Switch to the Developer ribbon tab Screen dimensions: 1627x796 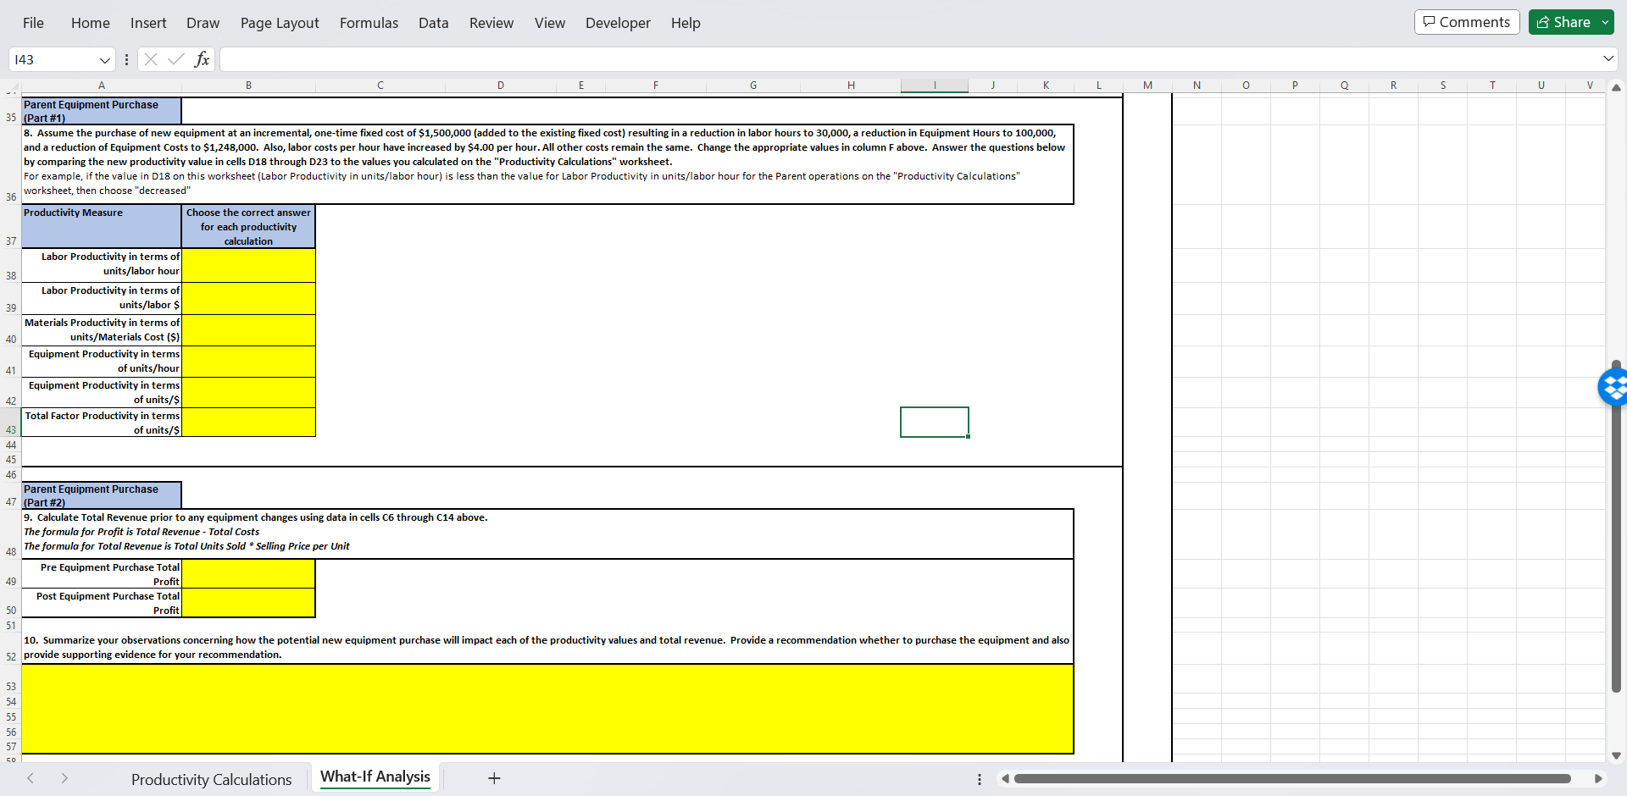618,23
